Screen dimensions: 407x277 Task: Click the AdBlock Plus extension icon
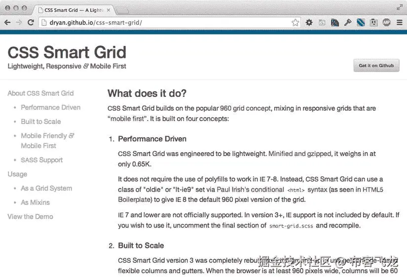tap(386, 23)
